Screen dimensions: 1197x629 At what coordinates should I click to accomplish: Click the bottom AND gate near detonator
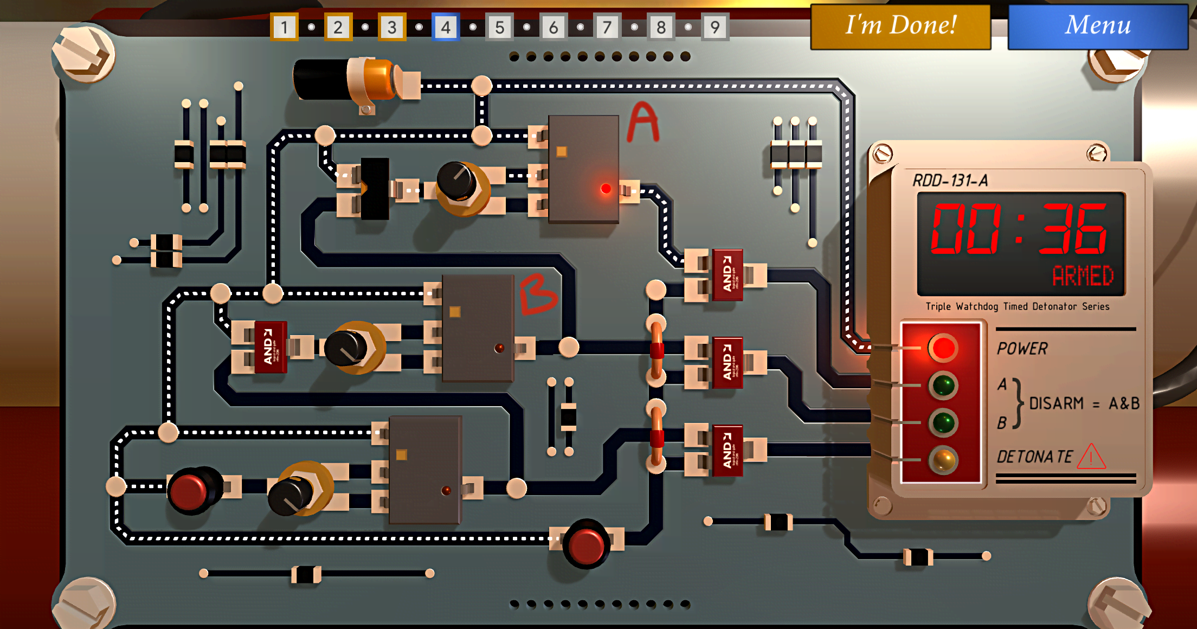click(727, 451)
